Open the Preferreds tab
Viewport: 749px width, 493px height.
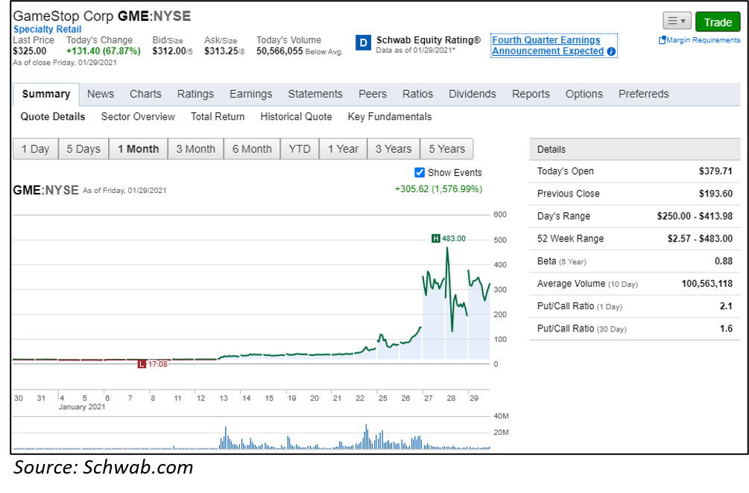click(643, 94)
